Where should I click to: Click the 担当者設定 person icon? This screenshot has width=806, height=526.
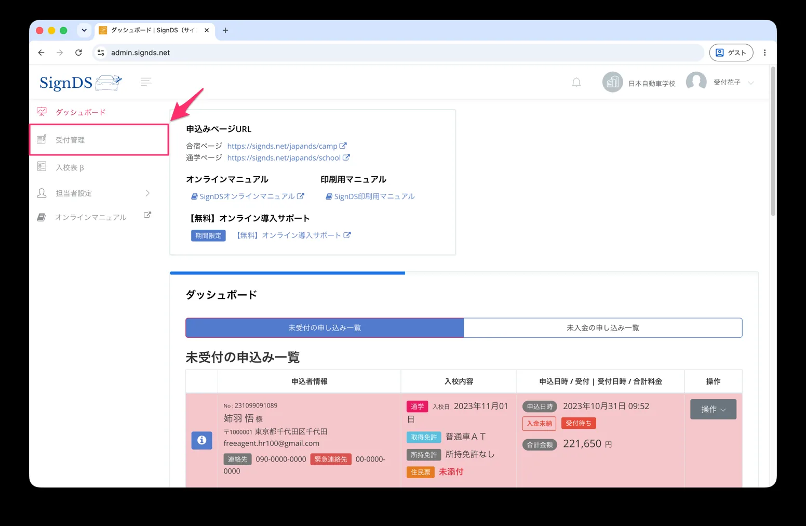tap(42, 193)
